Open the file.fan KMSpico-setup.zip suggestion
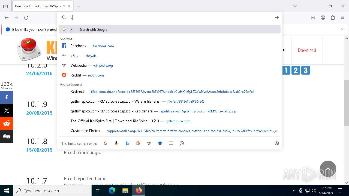The width and height of the screenshot is (349, 196). coord(170,101)
